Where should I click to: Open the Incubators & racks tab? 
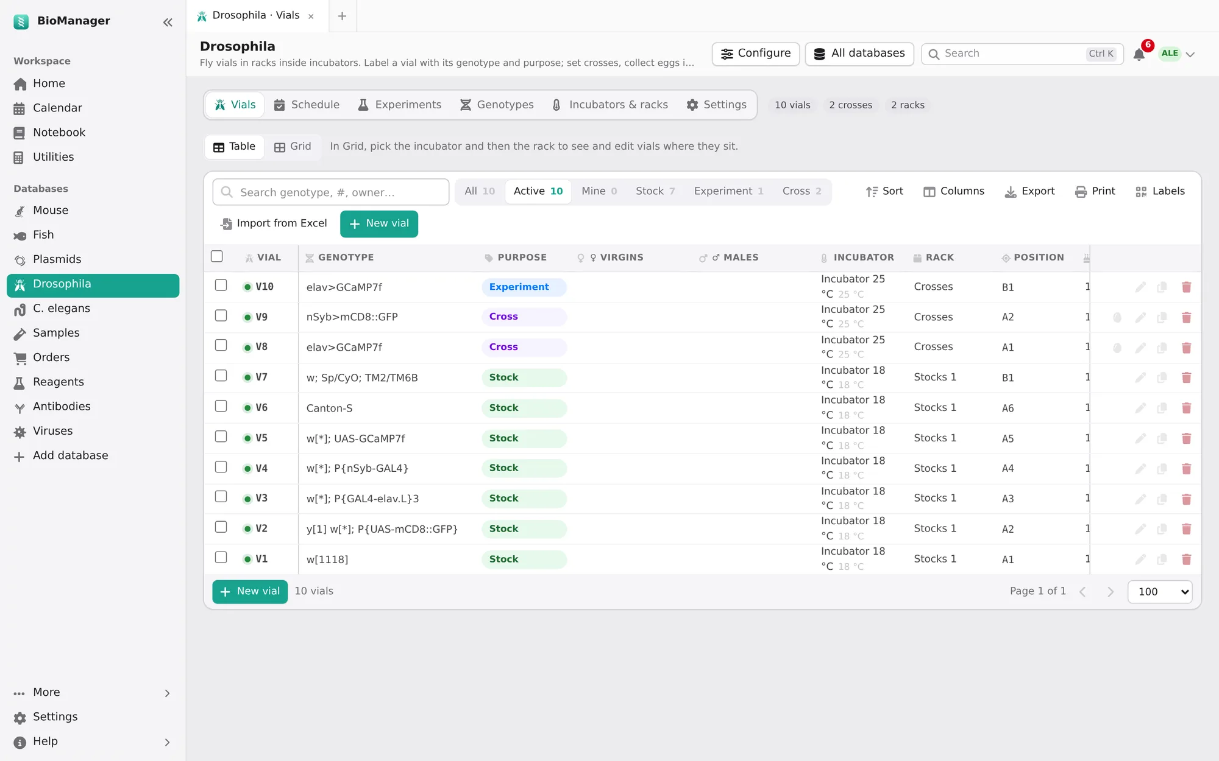609,105
